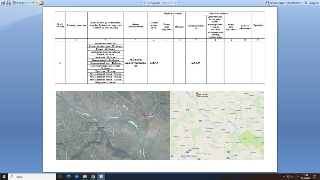Click the Пошук taskbar search field
320x180 pixels.
click(32, 176)
